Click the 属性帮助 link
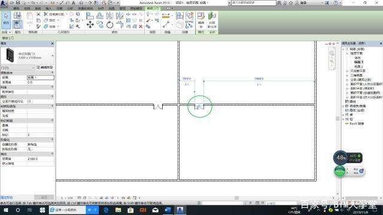The height and width of the screenshot is (215, 383). click(x=7, y=198)
